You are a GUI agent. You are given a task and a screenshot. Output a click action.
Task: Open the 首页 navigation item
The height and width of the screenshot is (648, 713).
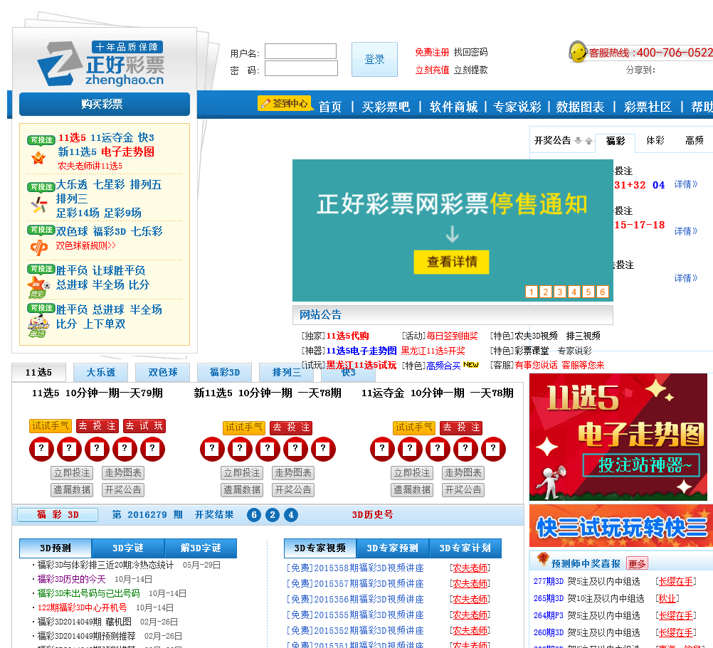329,107
